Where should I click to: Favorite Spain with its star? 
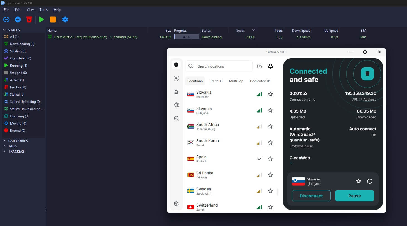(270, 159)
